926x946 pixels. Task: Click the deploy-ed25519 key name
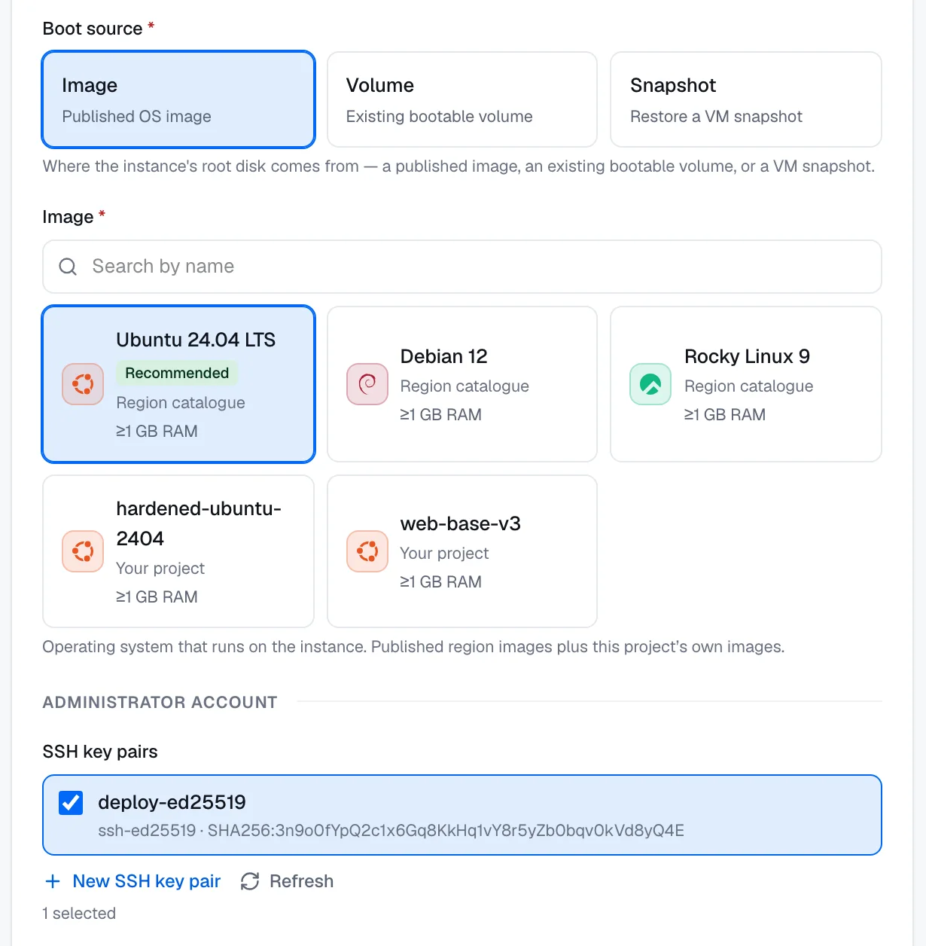coord(172,802)
